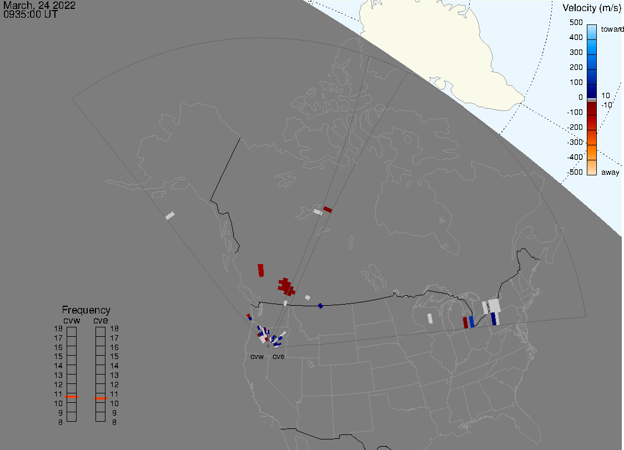Pick the dark navy 0–100 color bar segment
Image resolution: width=624 pixels, height=450 pixels.
coord(592,92)
